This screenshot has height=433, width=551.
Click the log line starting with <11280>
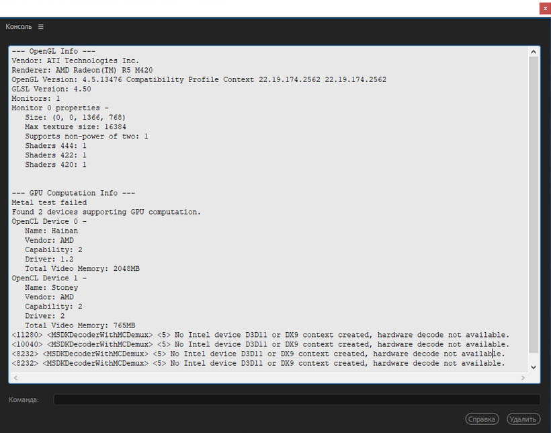(x=261, y=336)
